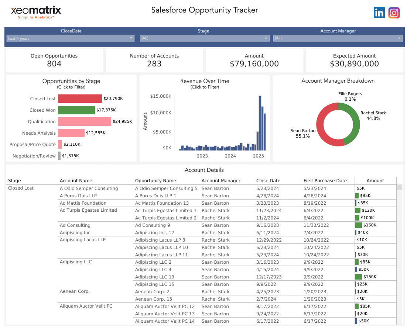Select 'A Purus Duis LLP 1' opportunity

pyautogui.click(x=155, y=196)
